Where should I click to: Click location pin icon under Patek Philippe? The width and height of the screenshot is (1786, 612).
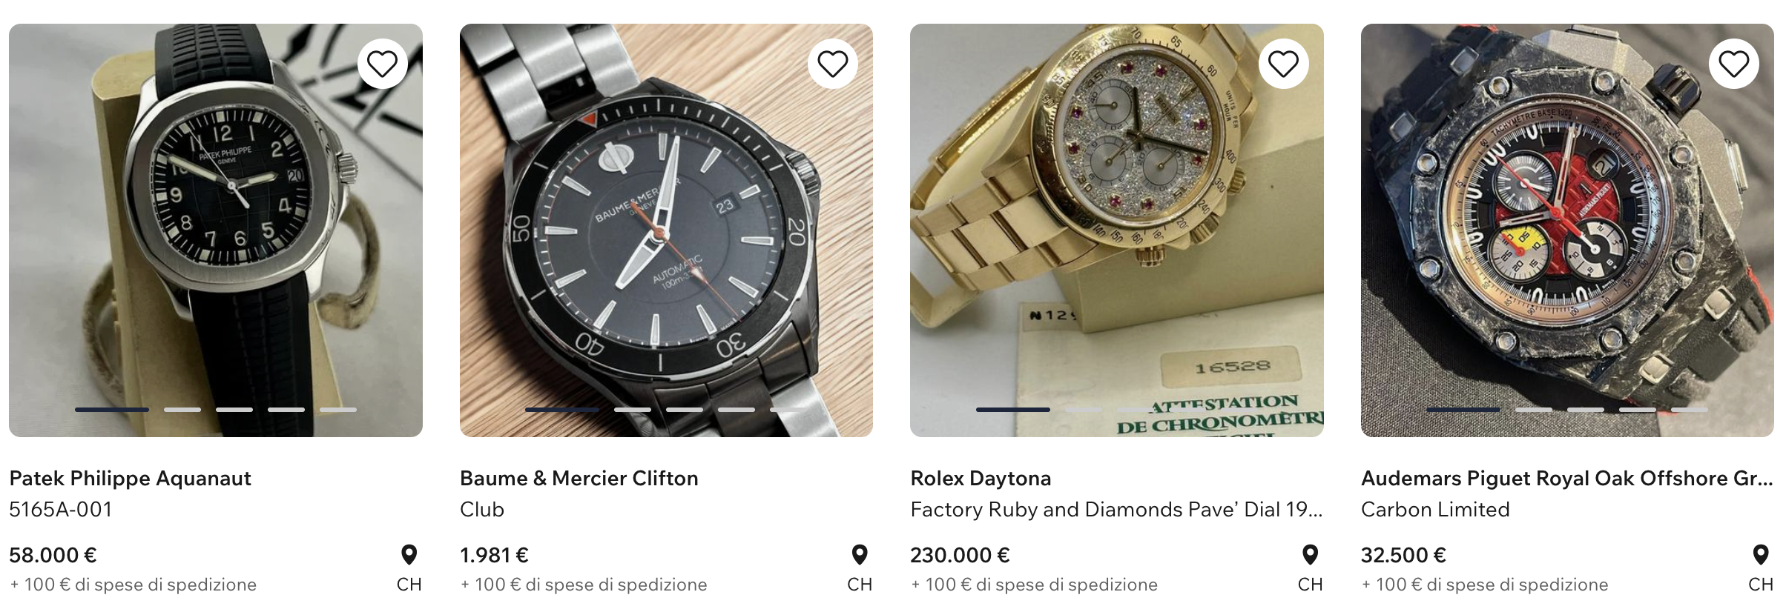pos(409,555)
